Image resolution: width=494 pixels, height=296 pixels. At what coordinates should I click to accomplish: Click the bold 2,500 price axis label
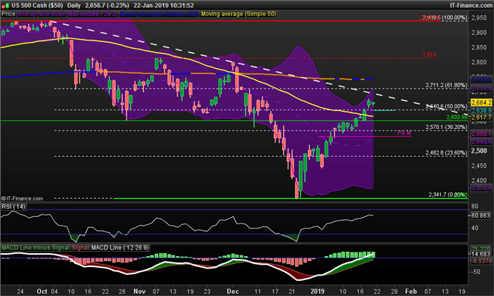479,151
